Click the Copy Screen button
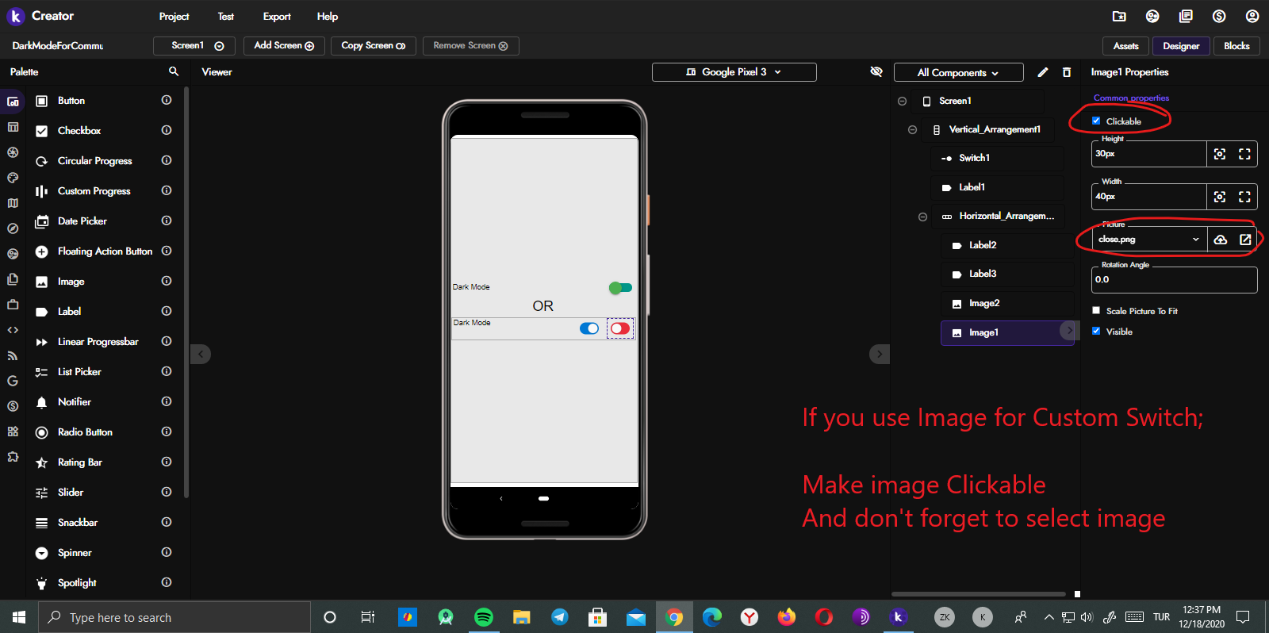1269x633 pixels. coord(373,46)
